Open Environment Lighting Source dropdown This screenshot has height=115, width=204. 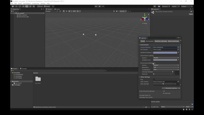coord(166,58)
